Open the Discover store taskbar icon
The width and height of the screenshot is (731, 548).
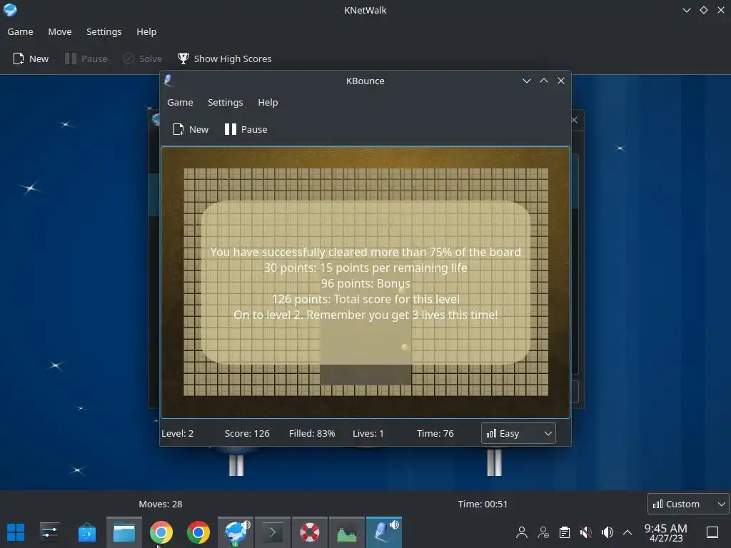pos(86,532)
